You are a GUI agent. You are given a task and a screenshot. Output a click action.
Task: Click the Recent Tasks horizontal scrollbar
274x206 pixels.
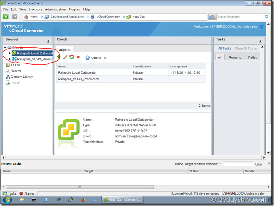pyautogui.click(x=80, y=187)
